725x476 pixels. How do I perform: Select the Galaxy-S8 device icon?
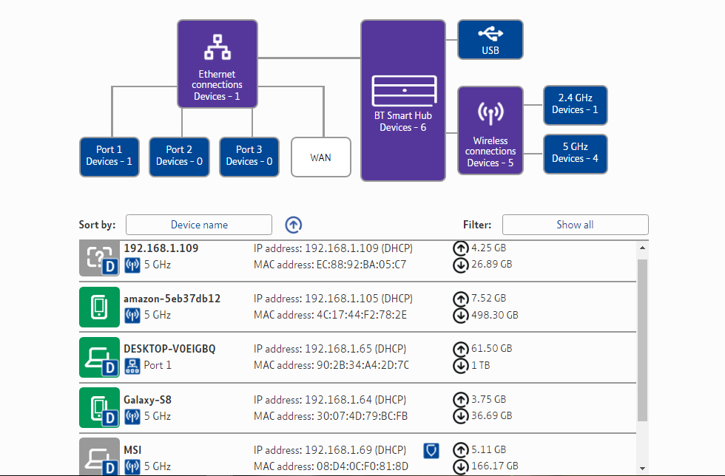(x=99, y=407)
